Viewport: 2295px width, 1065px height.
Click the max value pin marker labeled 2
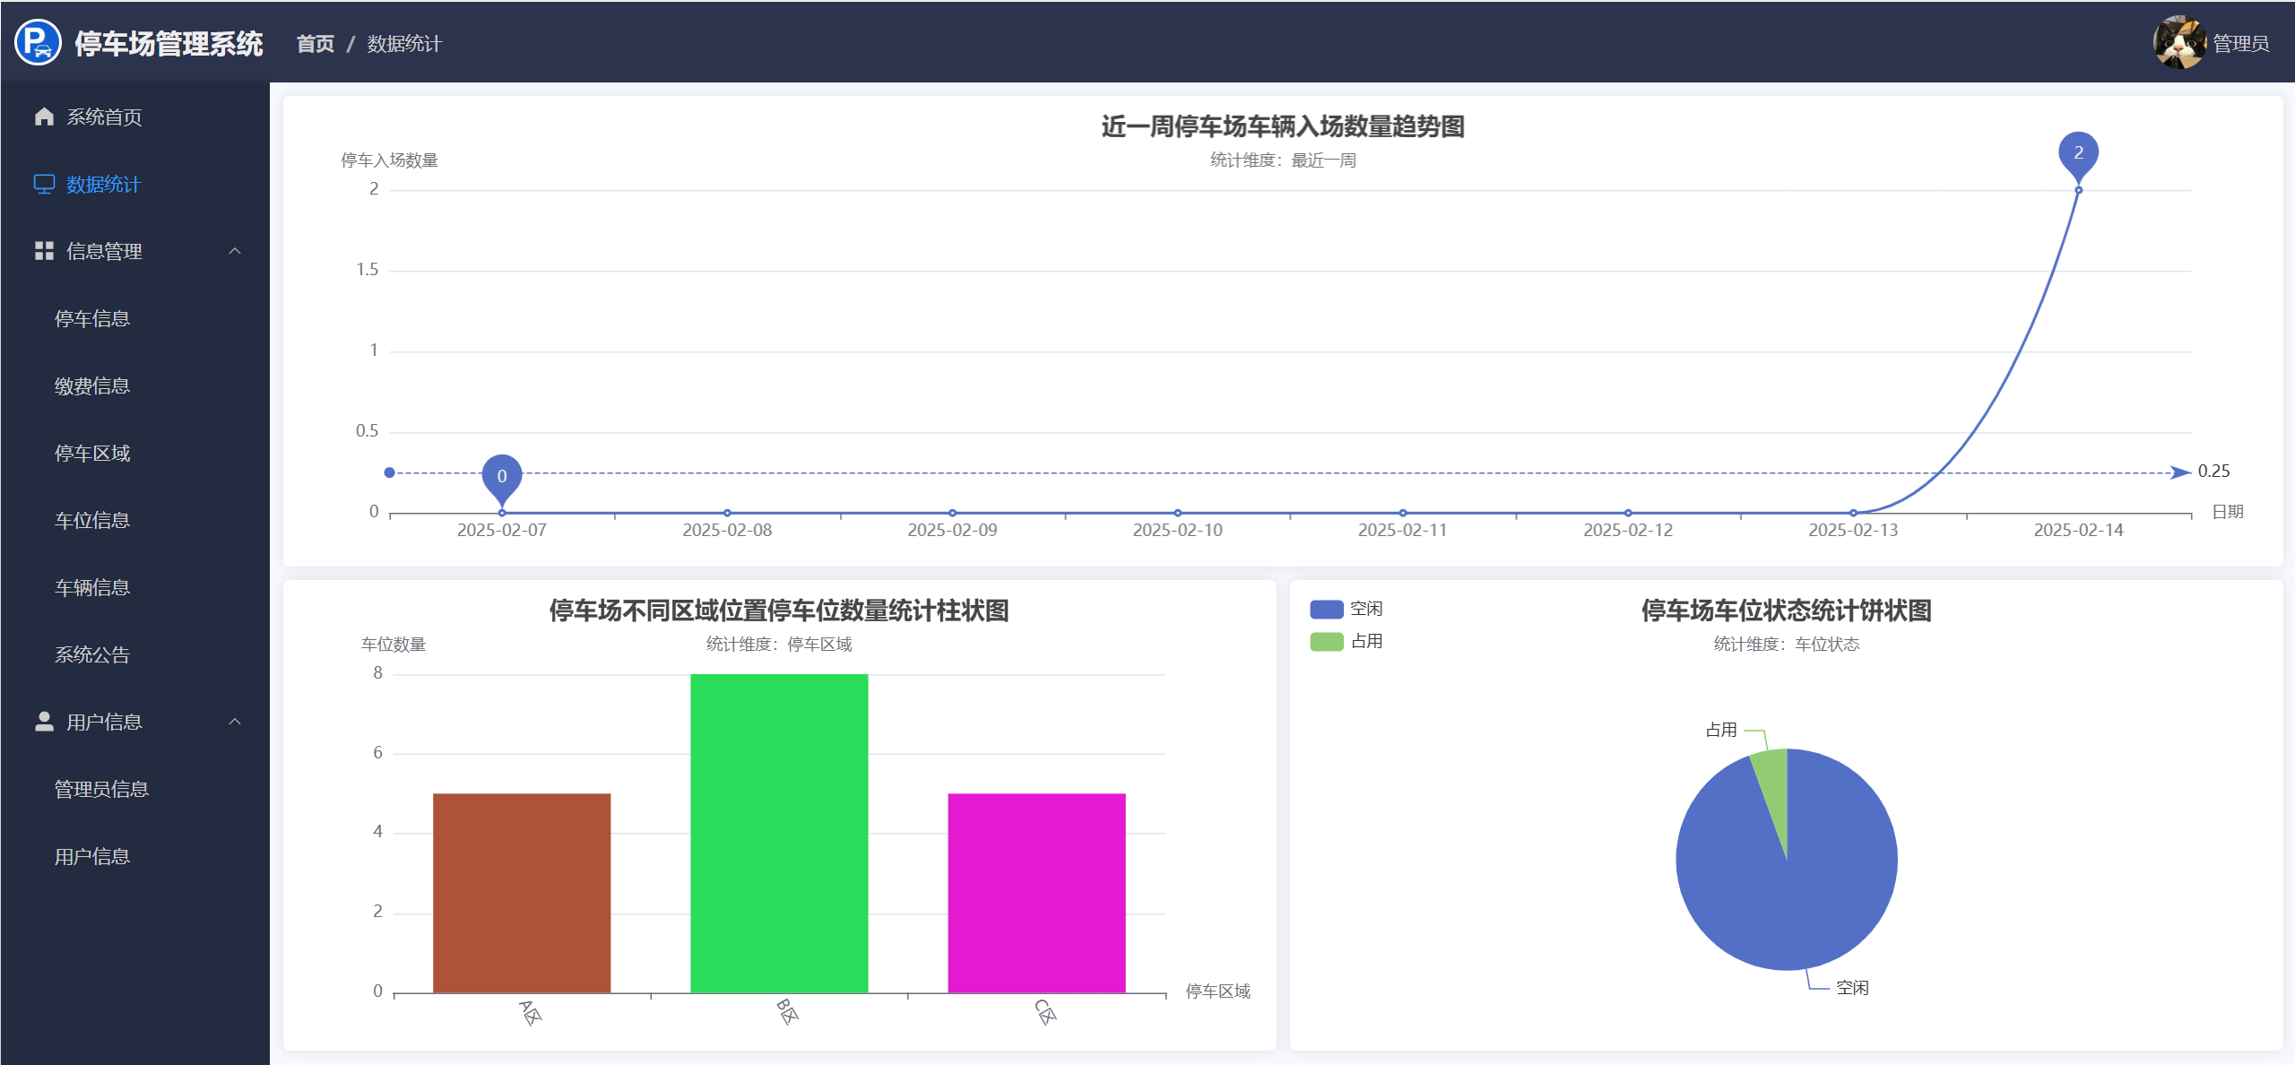coord(2077,153)
